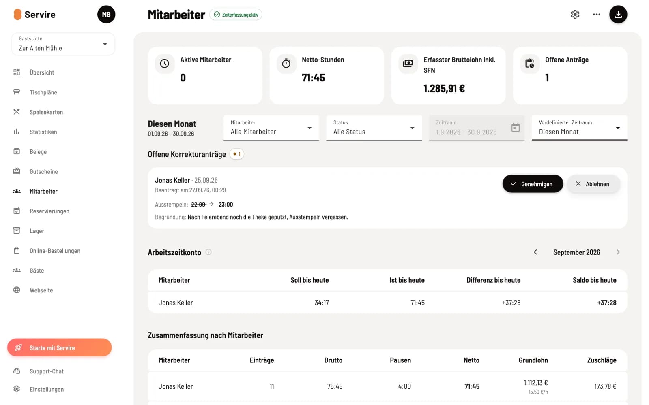Open Online-Bestellungen in the sidebar
The image size is (649, 405).
55,251
